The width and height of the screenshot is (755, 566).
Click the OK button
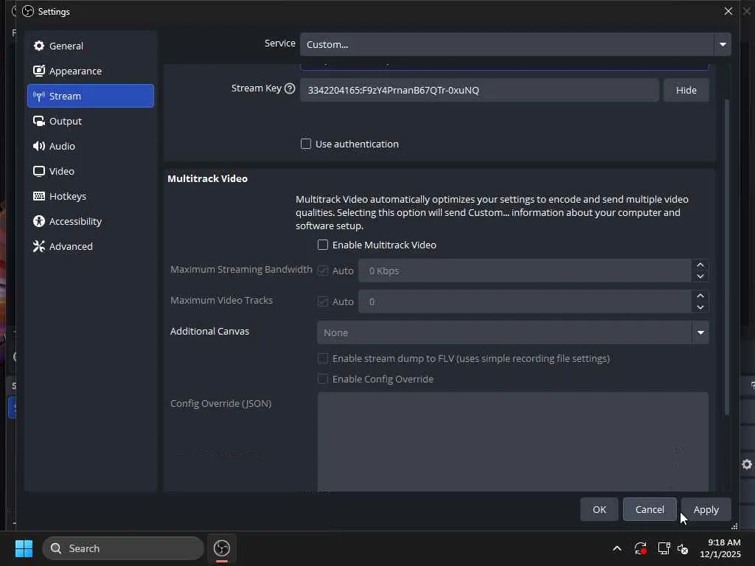point(599,509)
